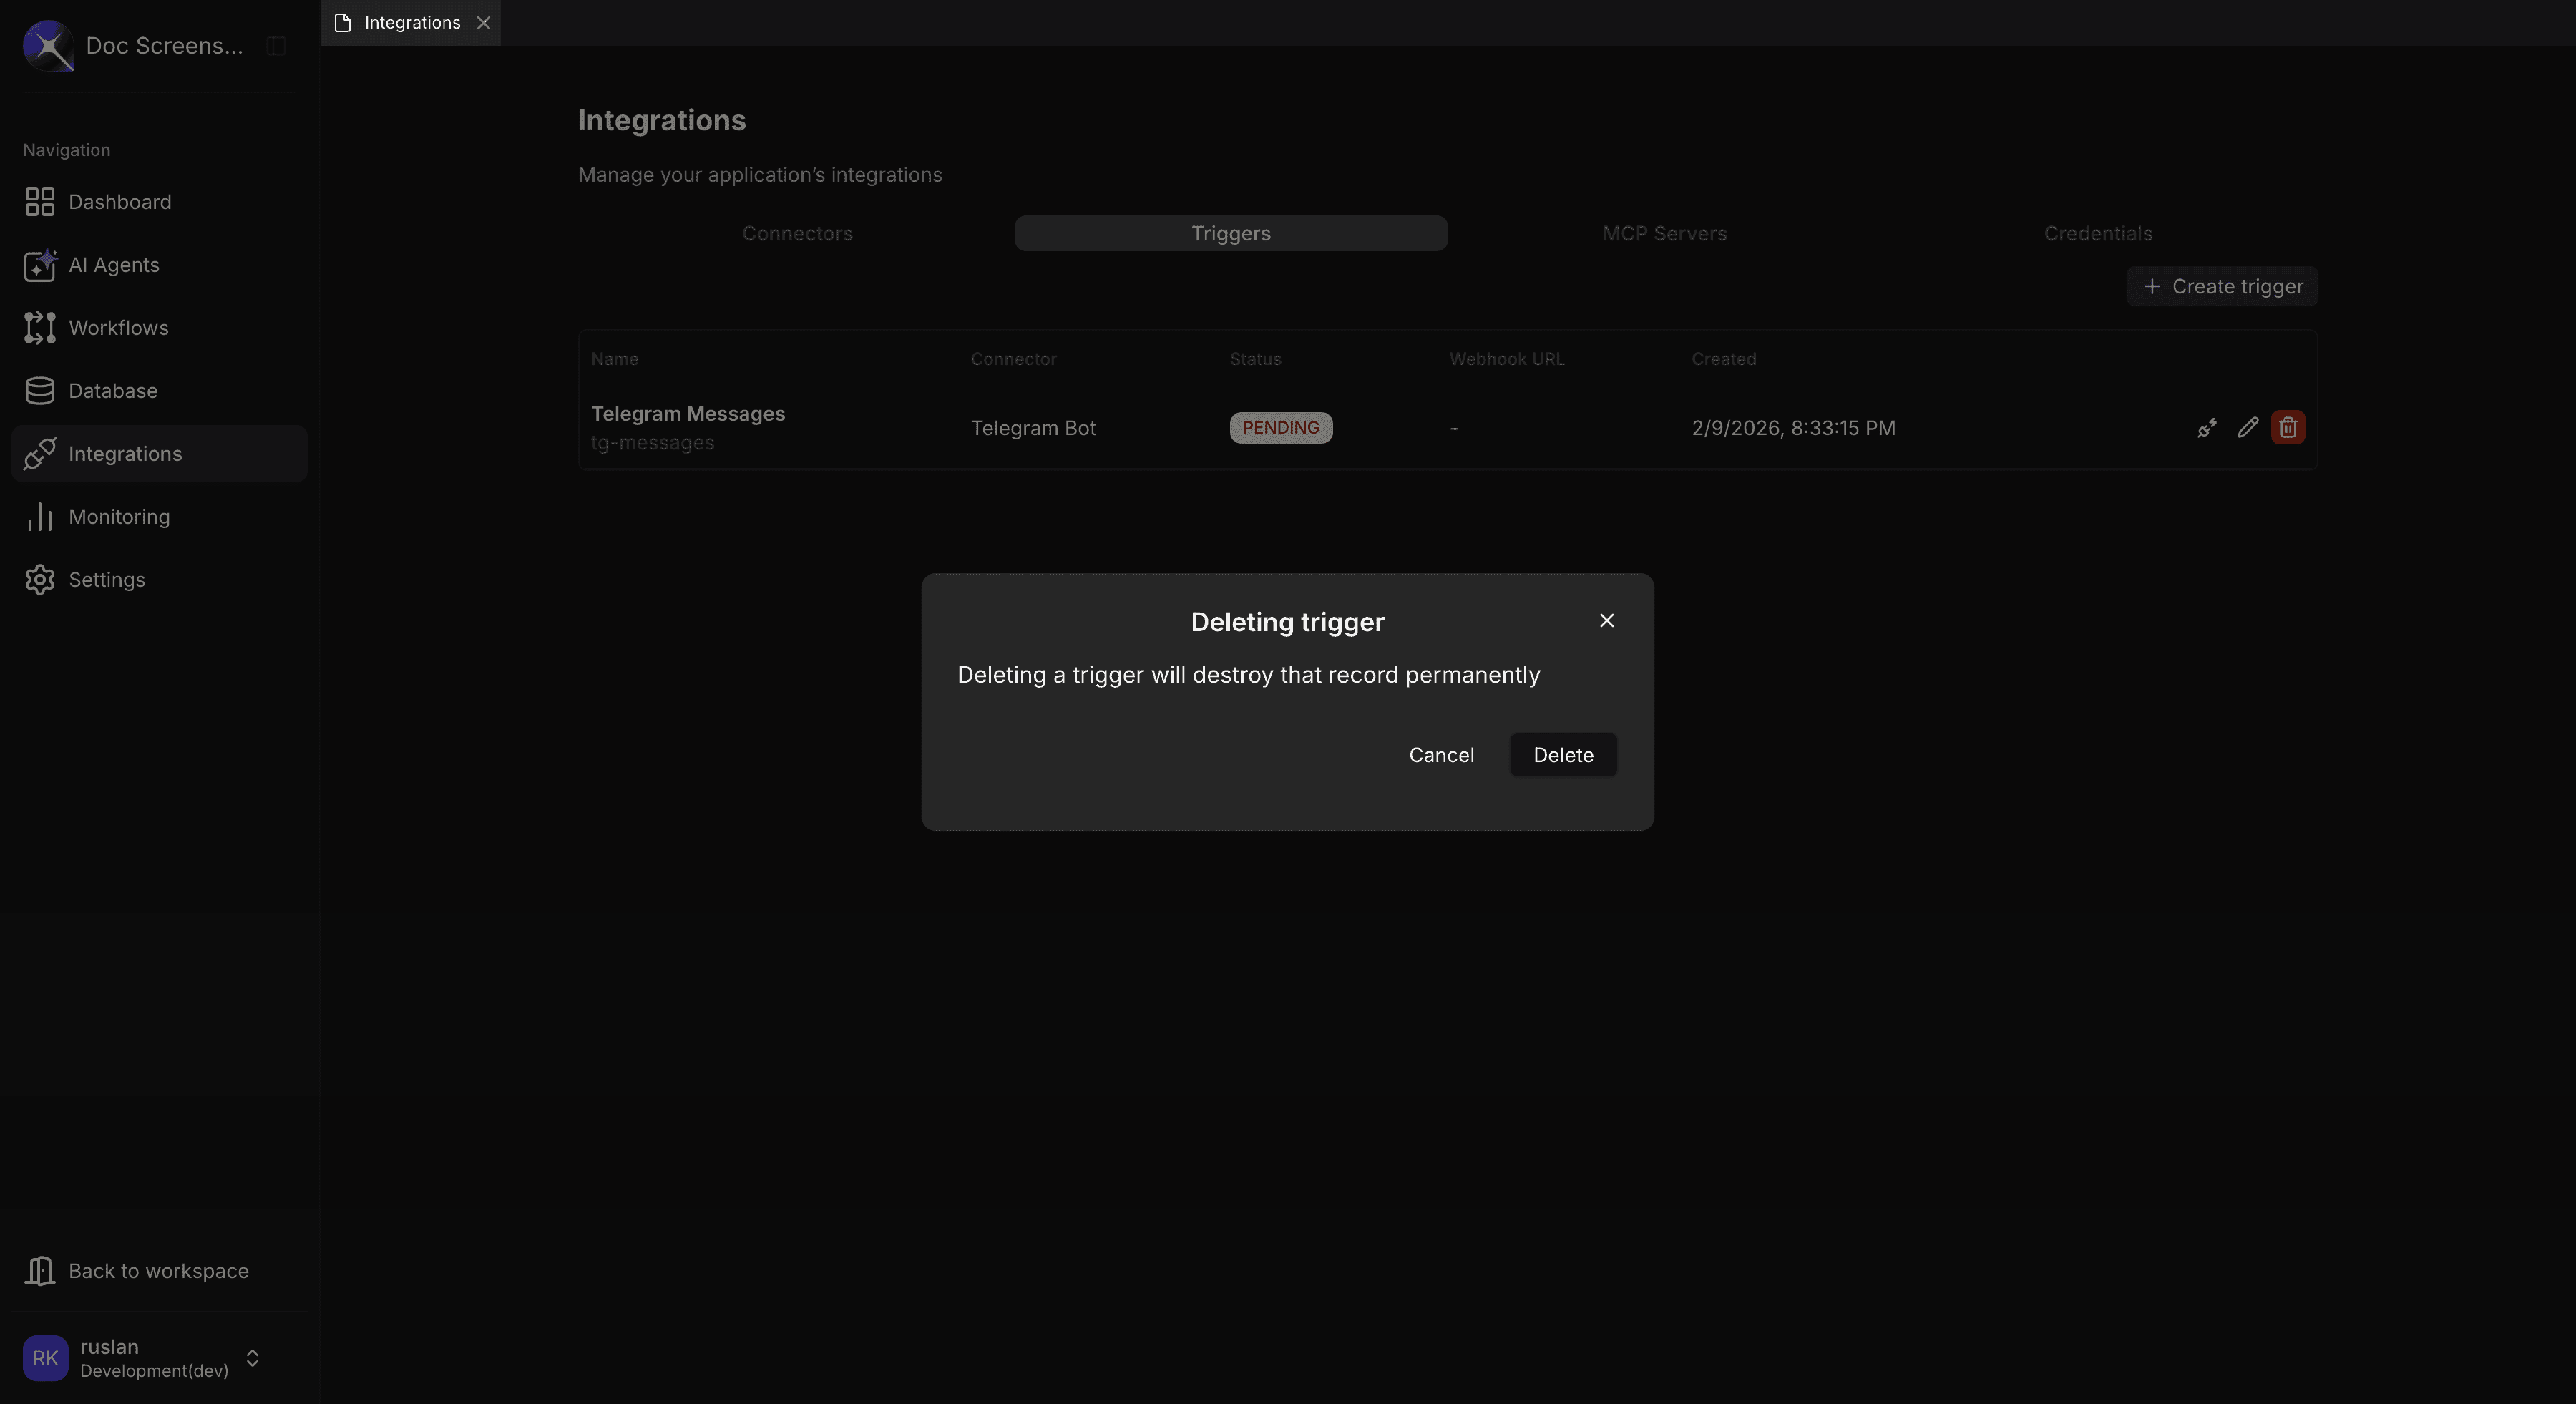Navigate to AI Agents
2576x1404 pixels.
(113, 265)
